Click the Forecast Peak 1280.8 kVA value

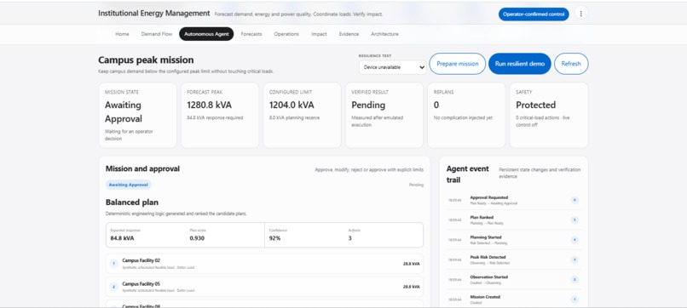209,105
